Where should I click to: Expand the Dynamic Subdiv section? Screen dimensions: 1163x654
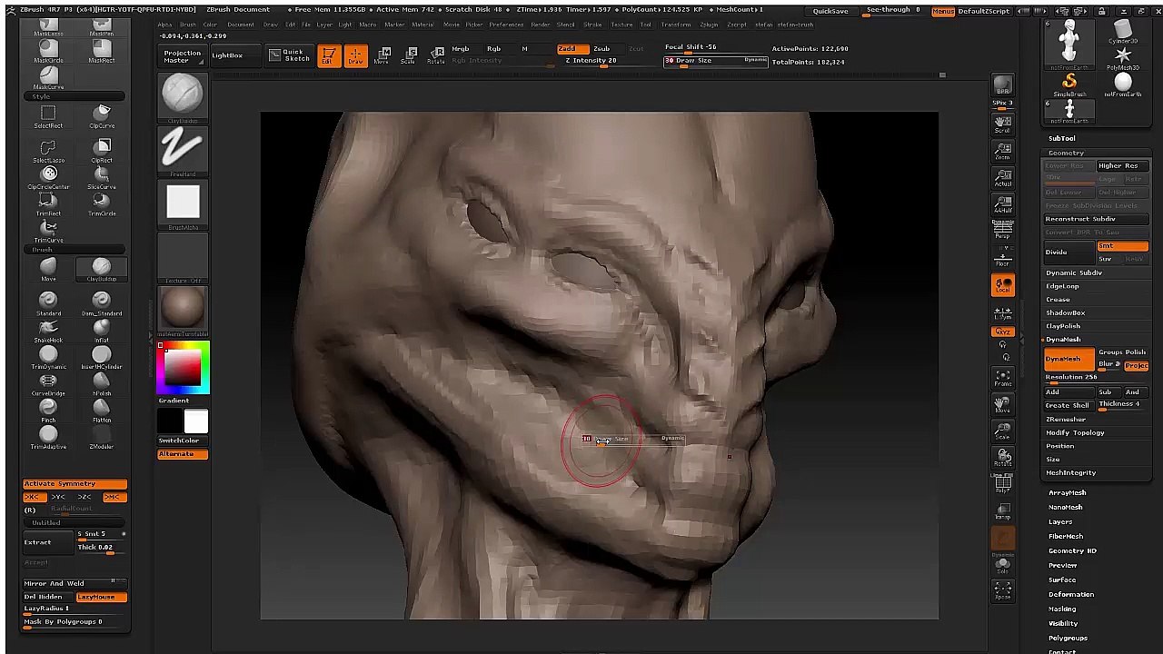[x=1074, y=272]
